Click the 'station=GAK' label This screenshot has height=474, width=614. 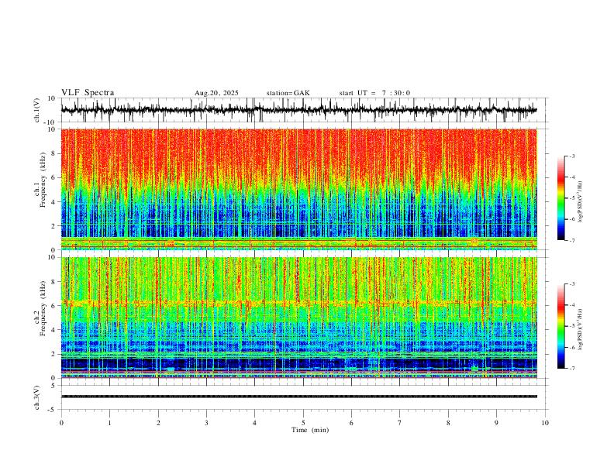288,93
